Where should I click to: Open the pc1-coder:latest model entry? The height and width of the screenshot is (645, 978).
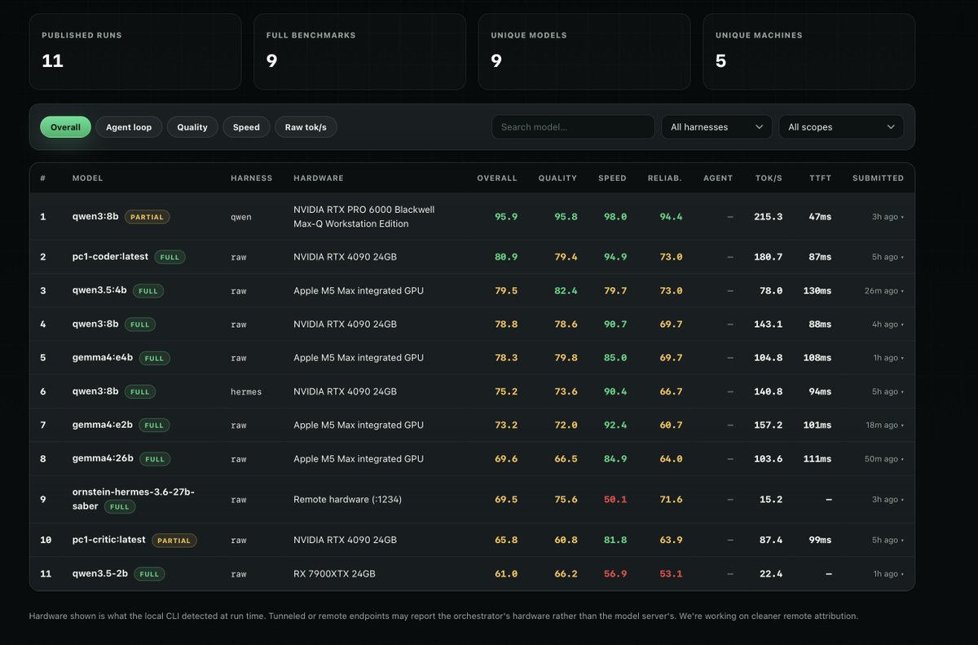coord(110,257)
